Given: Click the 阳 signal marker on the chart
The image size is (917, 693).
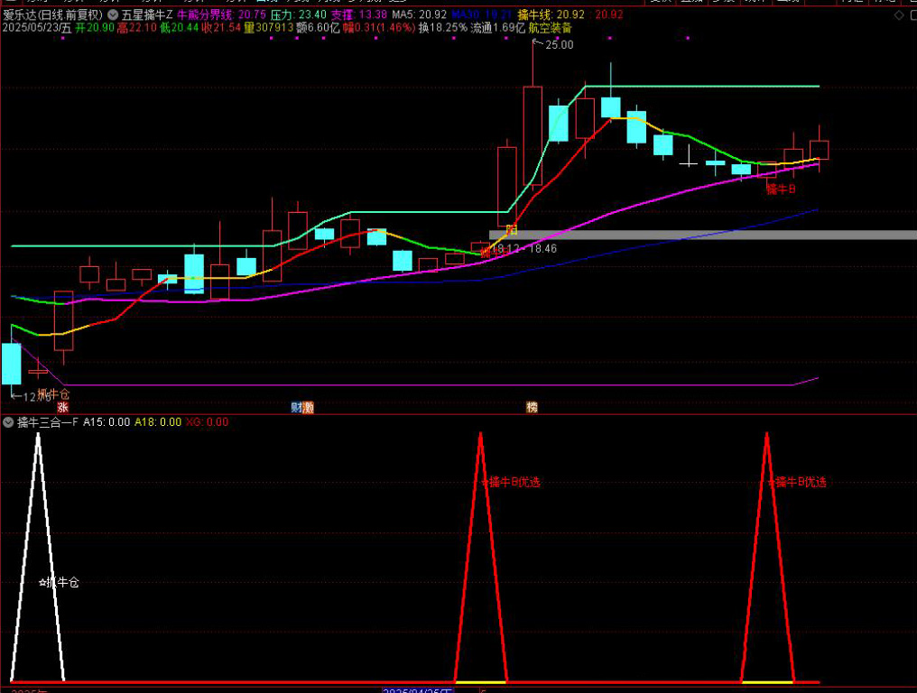Looking at the screenshot, I should [x=511, y=230].
